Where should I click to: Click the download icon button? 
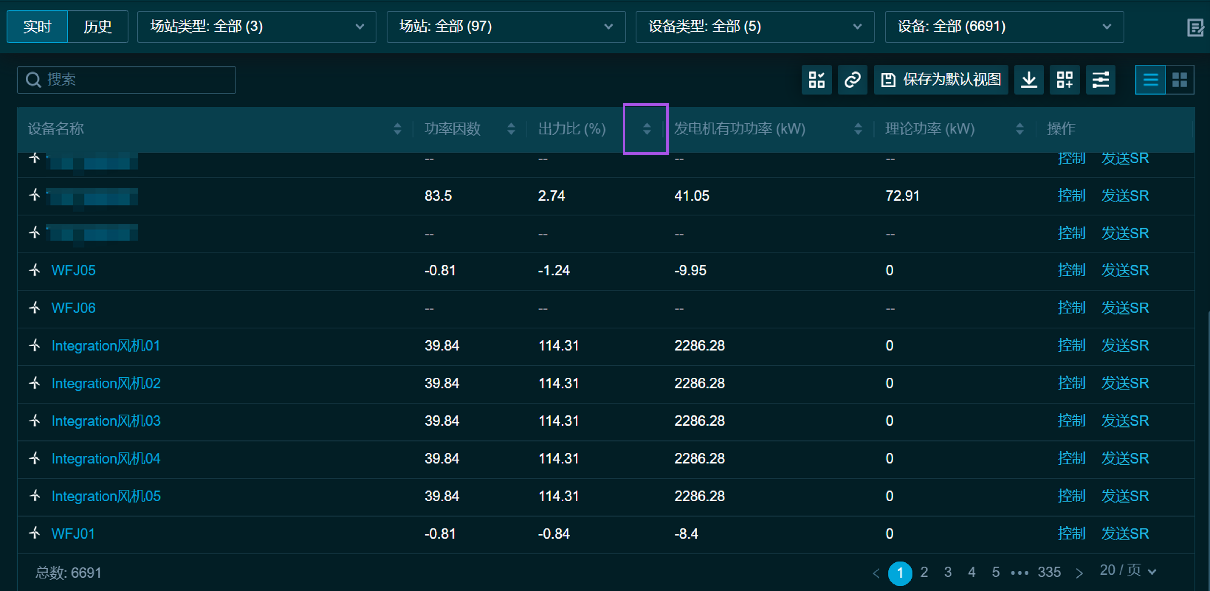[x=1029, y=80]
